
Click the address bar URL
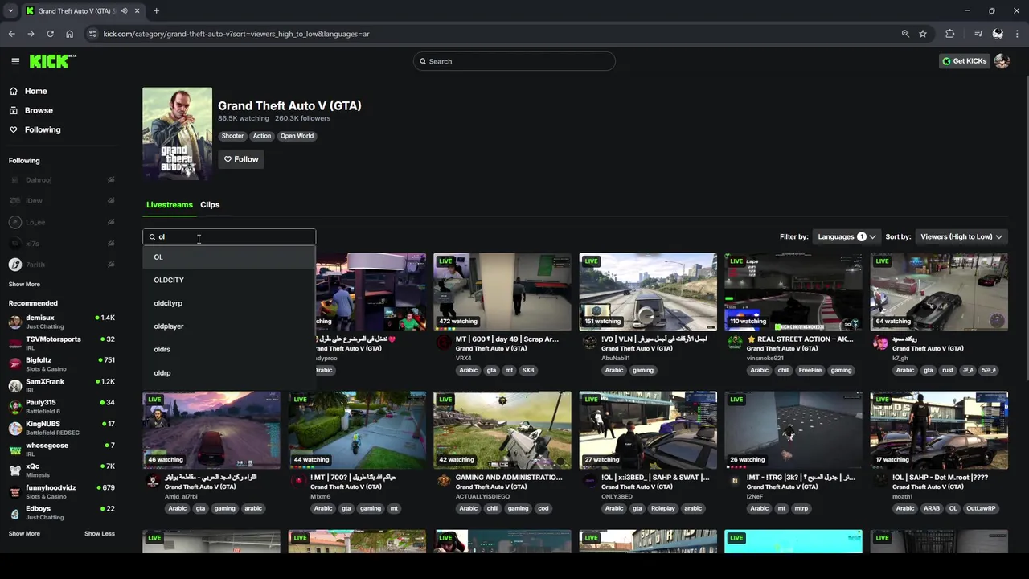pyautogui.click(x=236, y=34)
